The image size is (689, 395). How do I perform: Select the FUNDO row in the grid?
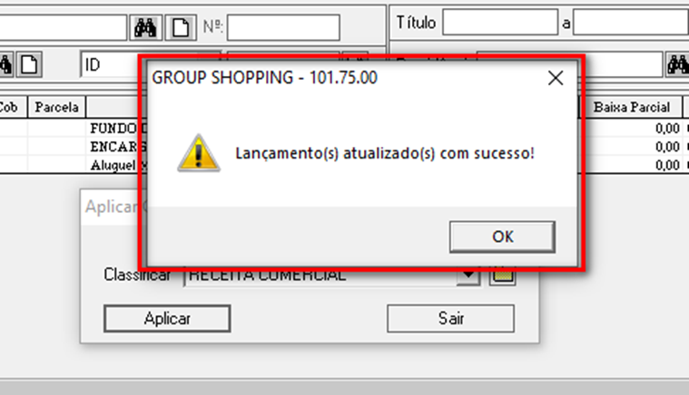click(345, 128)
